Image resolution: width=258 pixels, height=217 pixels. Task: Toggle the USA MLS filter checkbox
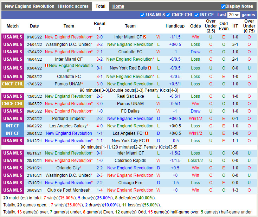click(142, 15)
